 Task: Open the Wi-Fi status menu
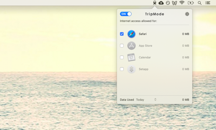click(x=182, y=3)
